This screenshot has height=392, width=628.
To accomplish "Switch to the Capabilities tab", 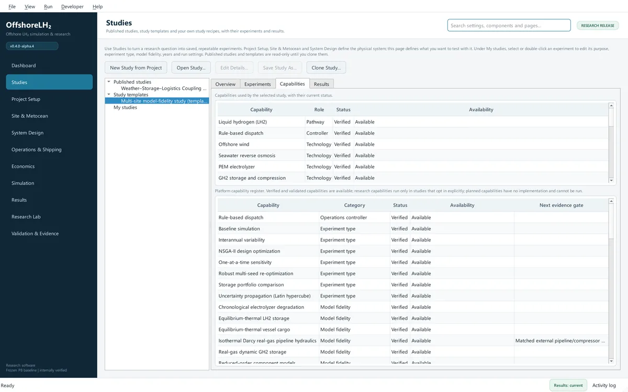I will [293, 84].
